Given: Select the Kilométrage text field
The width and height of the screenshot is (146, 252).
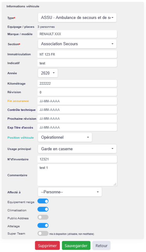Looking at the screenshot, I should click(x=77, y=83).
